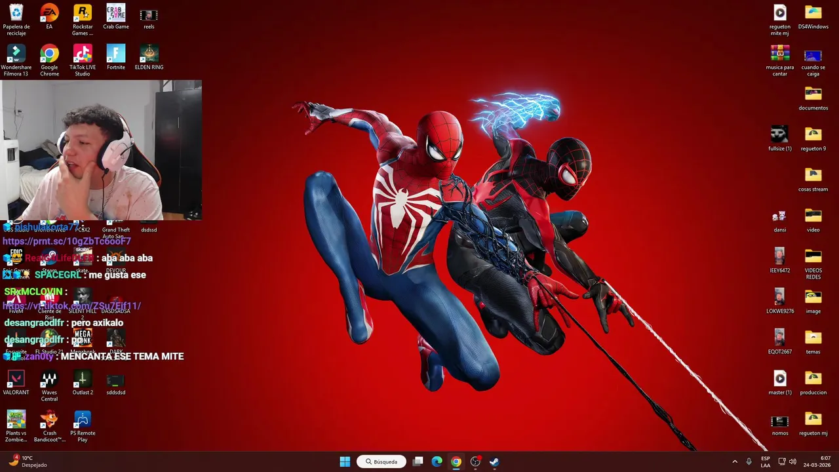Click the microphone tray icon

click(749, 462)
